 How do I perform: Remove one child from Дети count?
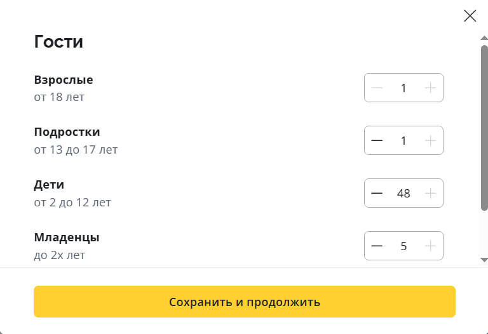pyautogui.click(x=377, y=193)
